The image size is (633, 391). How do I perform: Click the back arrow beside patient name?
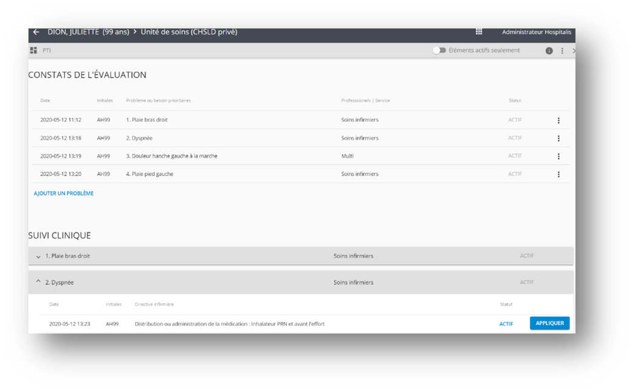(x=36, y=32)
